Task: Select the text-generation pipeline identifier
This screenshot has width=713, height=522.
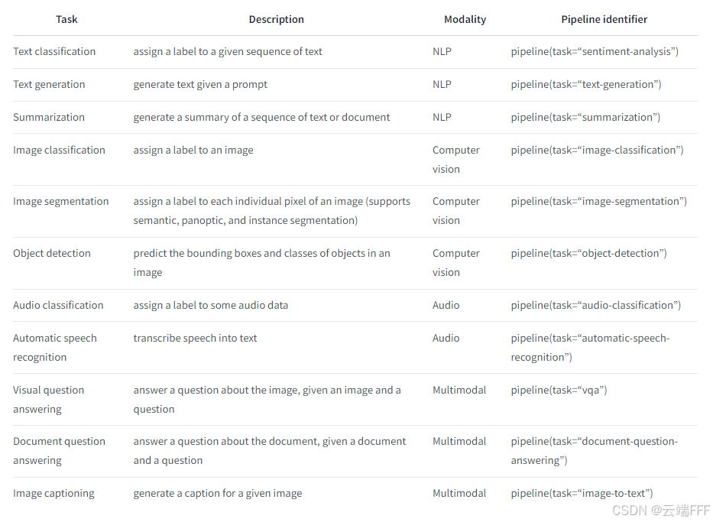Action: coord(586,85)
